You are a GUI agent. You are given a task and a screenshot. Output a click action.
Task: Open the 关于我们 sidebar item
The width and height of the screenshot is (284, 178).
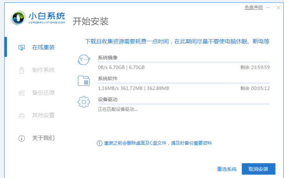click(43, 138)
